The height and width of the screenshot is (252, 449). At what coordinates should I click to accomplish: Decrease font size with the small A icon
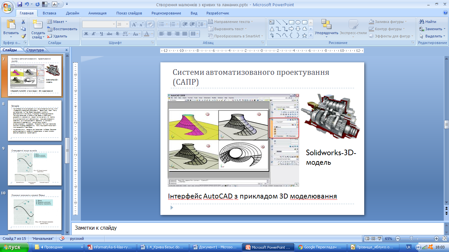click(141, 24)
